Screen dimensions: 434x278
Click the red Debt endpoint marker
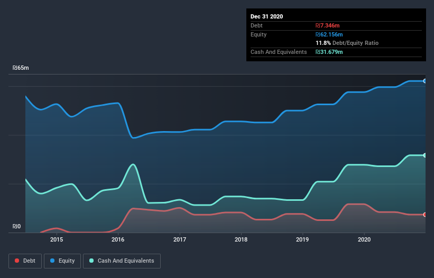[x=425, y=215]
